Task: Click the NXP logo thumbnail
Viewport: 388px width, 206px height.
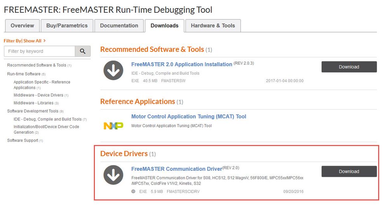Action: (113, 125)
